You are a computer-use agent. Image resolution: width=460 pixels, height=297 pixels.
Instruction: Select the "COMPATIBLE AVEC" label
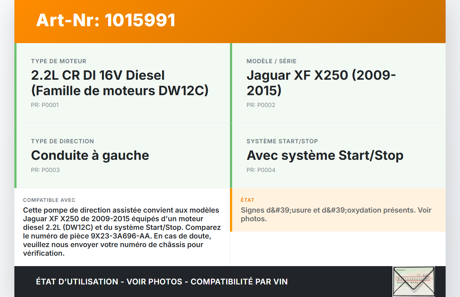pyautogui.click(x=49, y=200)
